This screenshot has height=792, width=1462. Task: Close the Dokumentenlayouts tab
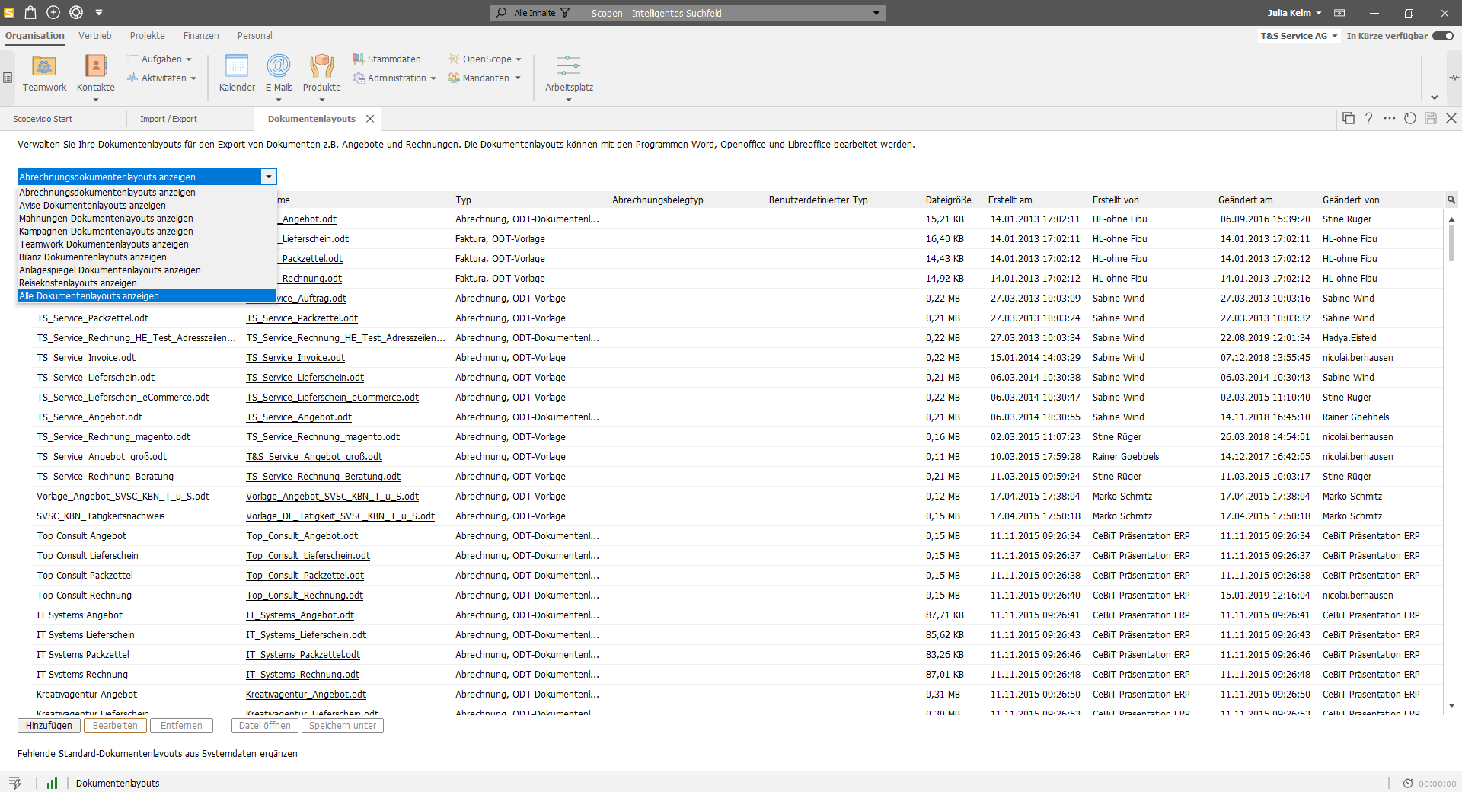point(370,119)
